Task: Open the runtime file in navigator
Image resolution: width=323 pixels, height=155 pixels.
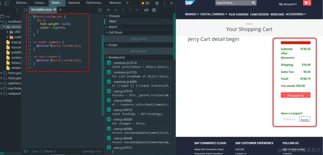Action: point(14,57)
